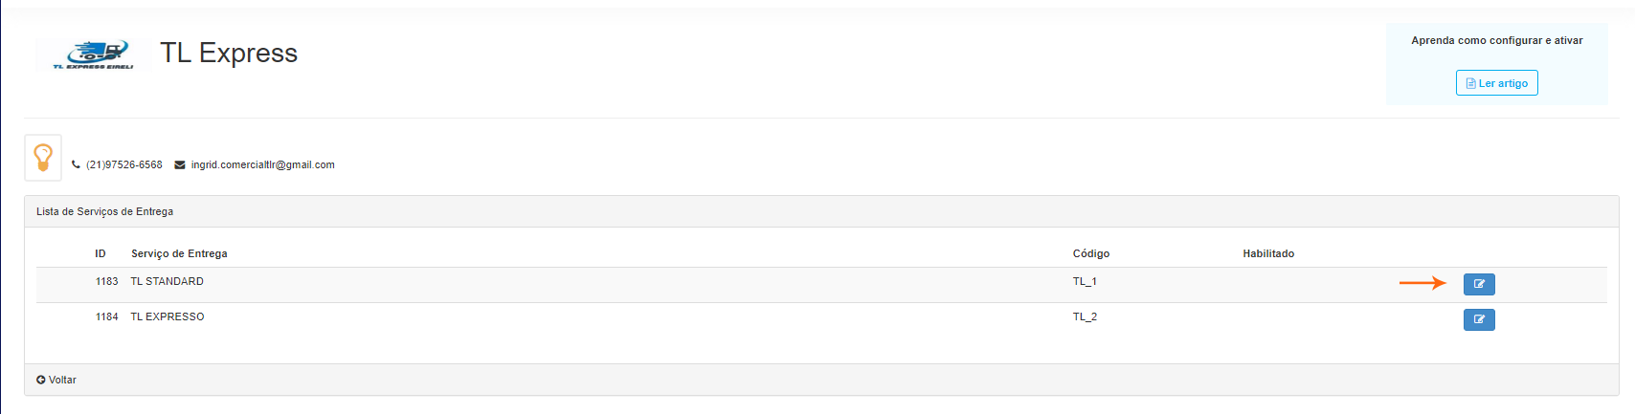This screenshot has height=414, width=1635.
Task: Edit the TL STANDARD delivery service
Action: coord(1478,284)
